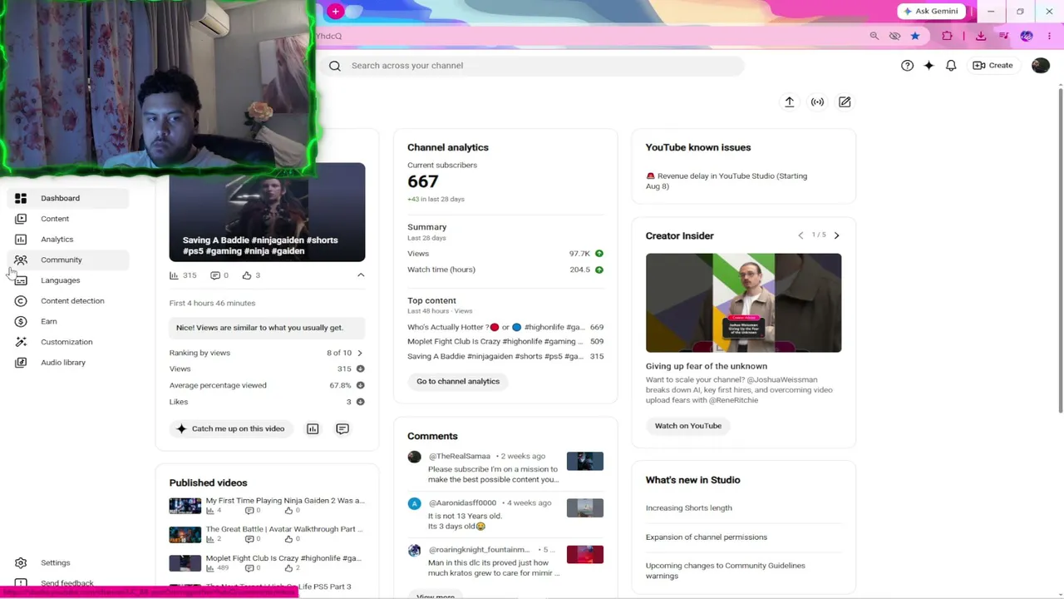Click the Audio library icon
Image resolution: width=1064 pixels, height=599 pixels.
coord(21,363)
